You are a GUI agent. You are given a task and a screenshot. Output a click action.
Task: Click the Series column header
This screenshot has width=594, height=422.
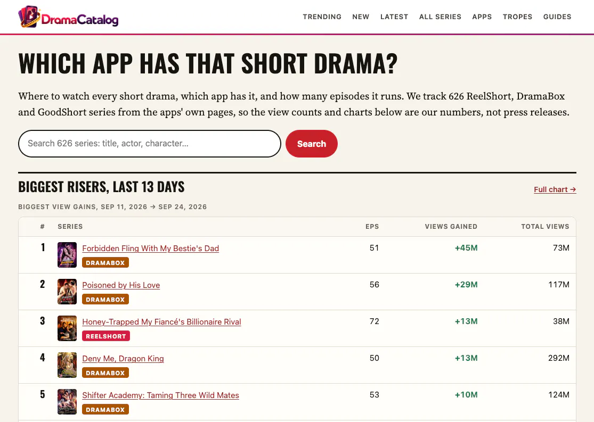point(70,226)
